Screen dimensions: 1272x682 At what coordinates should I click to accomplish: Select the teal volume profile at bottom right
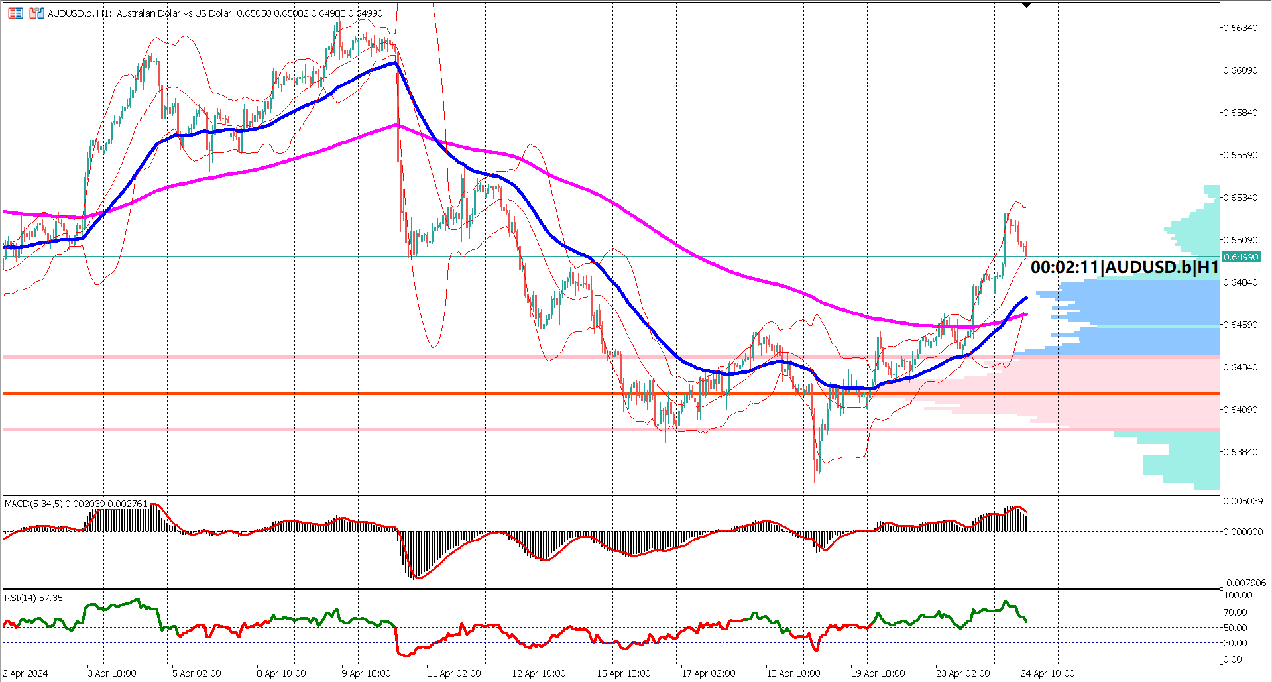[1186, 464]
